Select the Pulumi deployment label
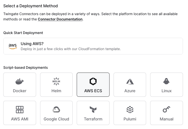 (130, 119)
